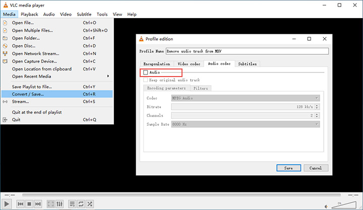
Task: Click the Quit exit icon
Action: click(x=5, y=119)
